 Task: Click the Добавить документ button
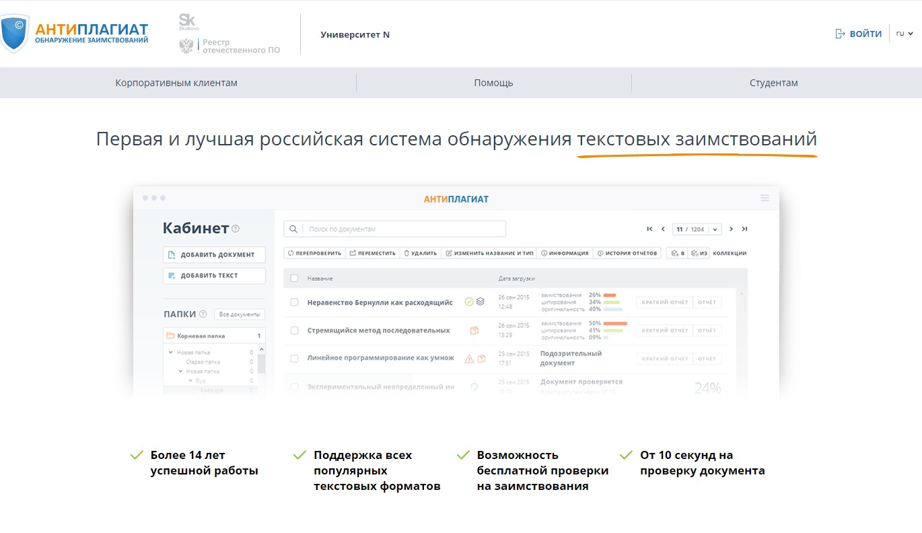(x=214, y=254)
